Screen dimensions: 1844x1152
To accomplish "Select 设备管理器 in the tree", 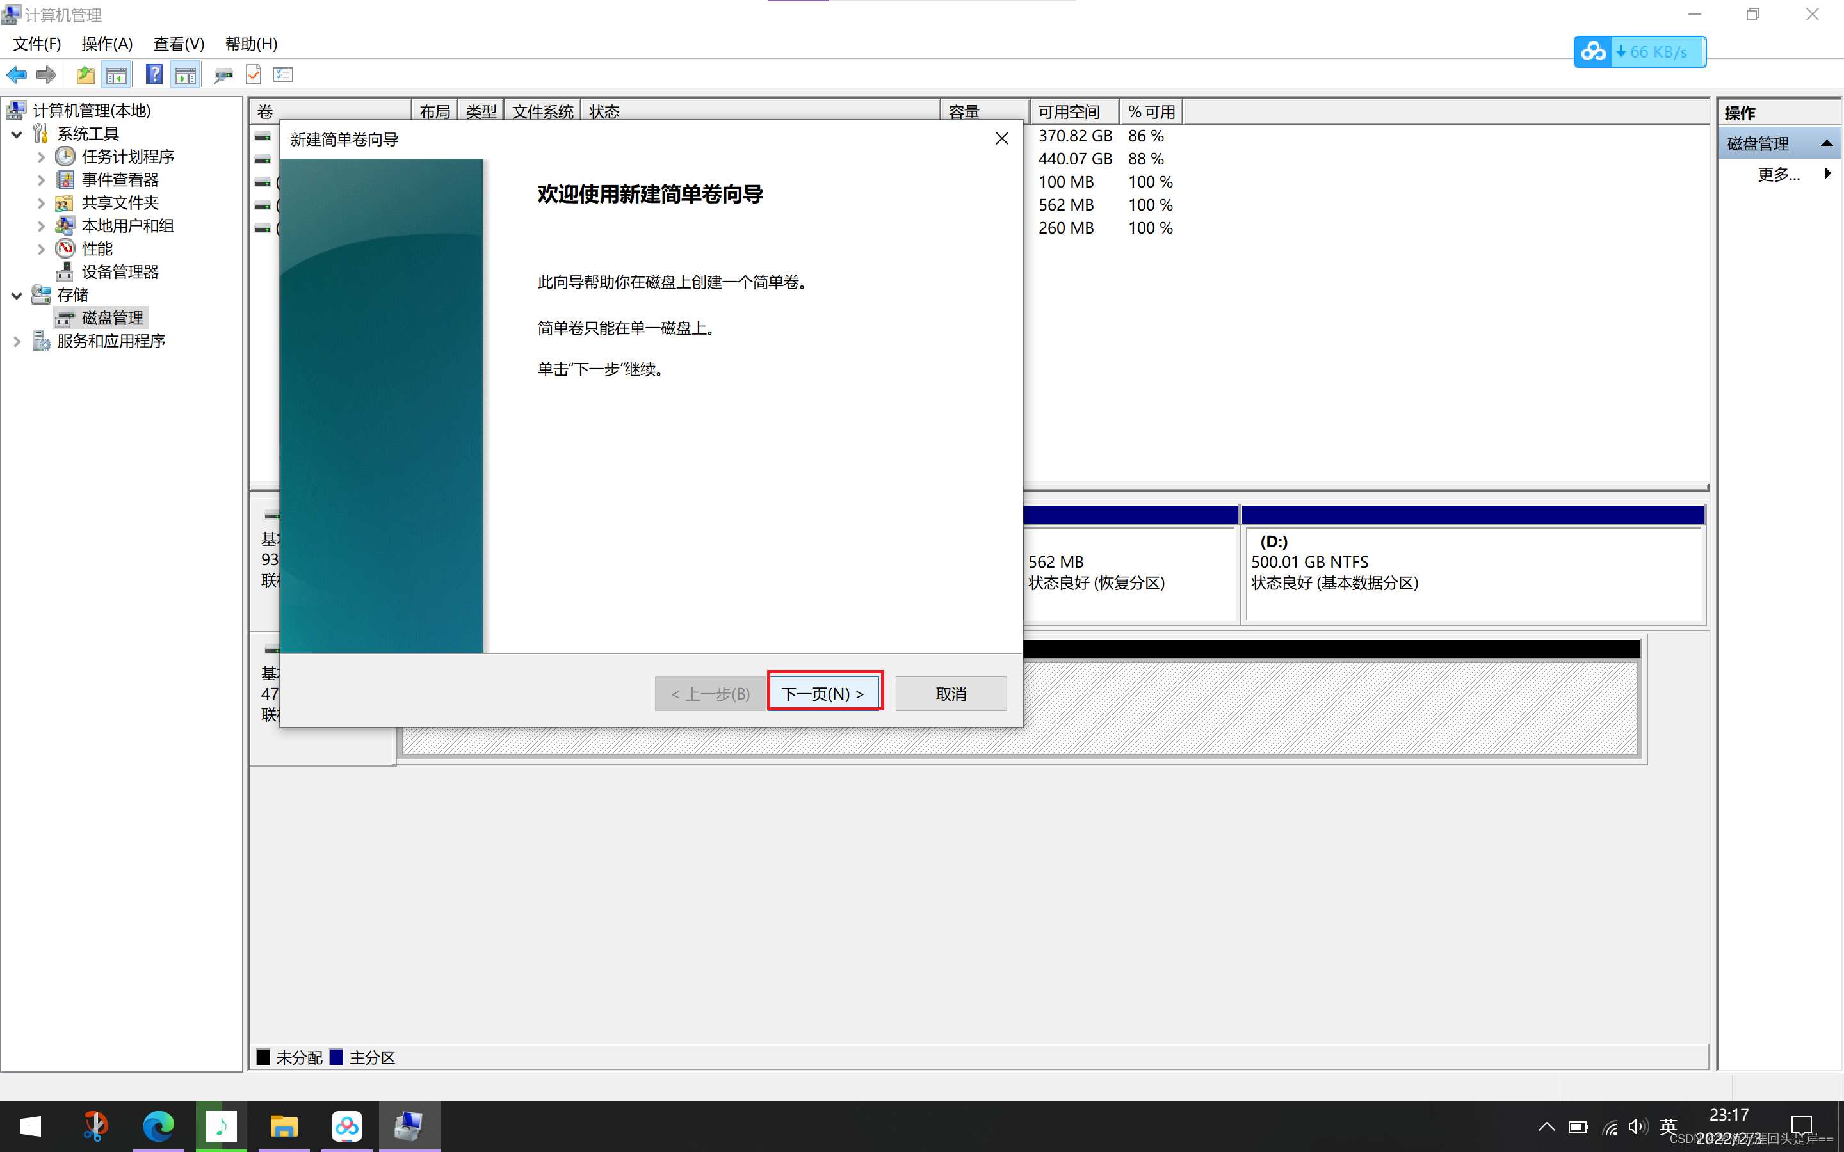I will point(120,272).
